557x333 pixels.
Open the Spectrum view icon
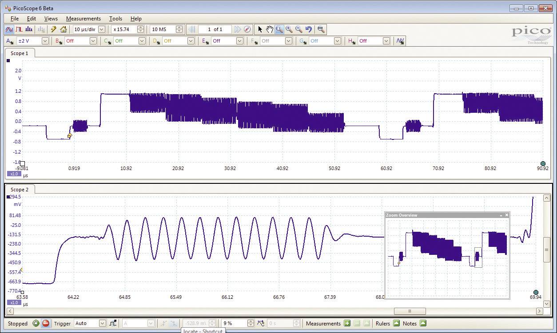(29, 29)
